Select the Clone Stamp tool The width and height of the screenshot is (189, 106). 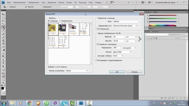[x=3, y=40]
